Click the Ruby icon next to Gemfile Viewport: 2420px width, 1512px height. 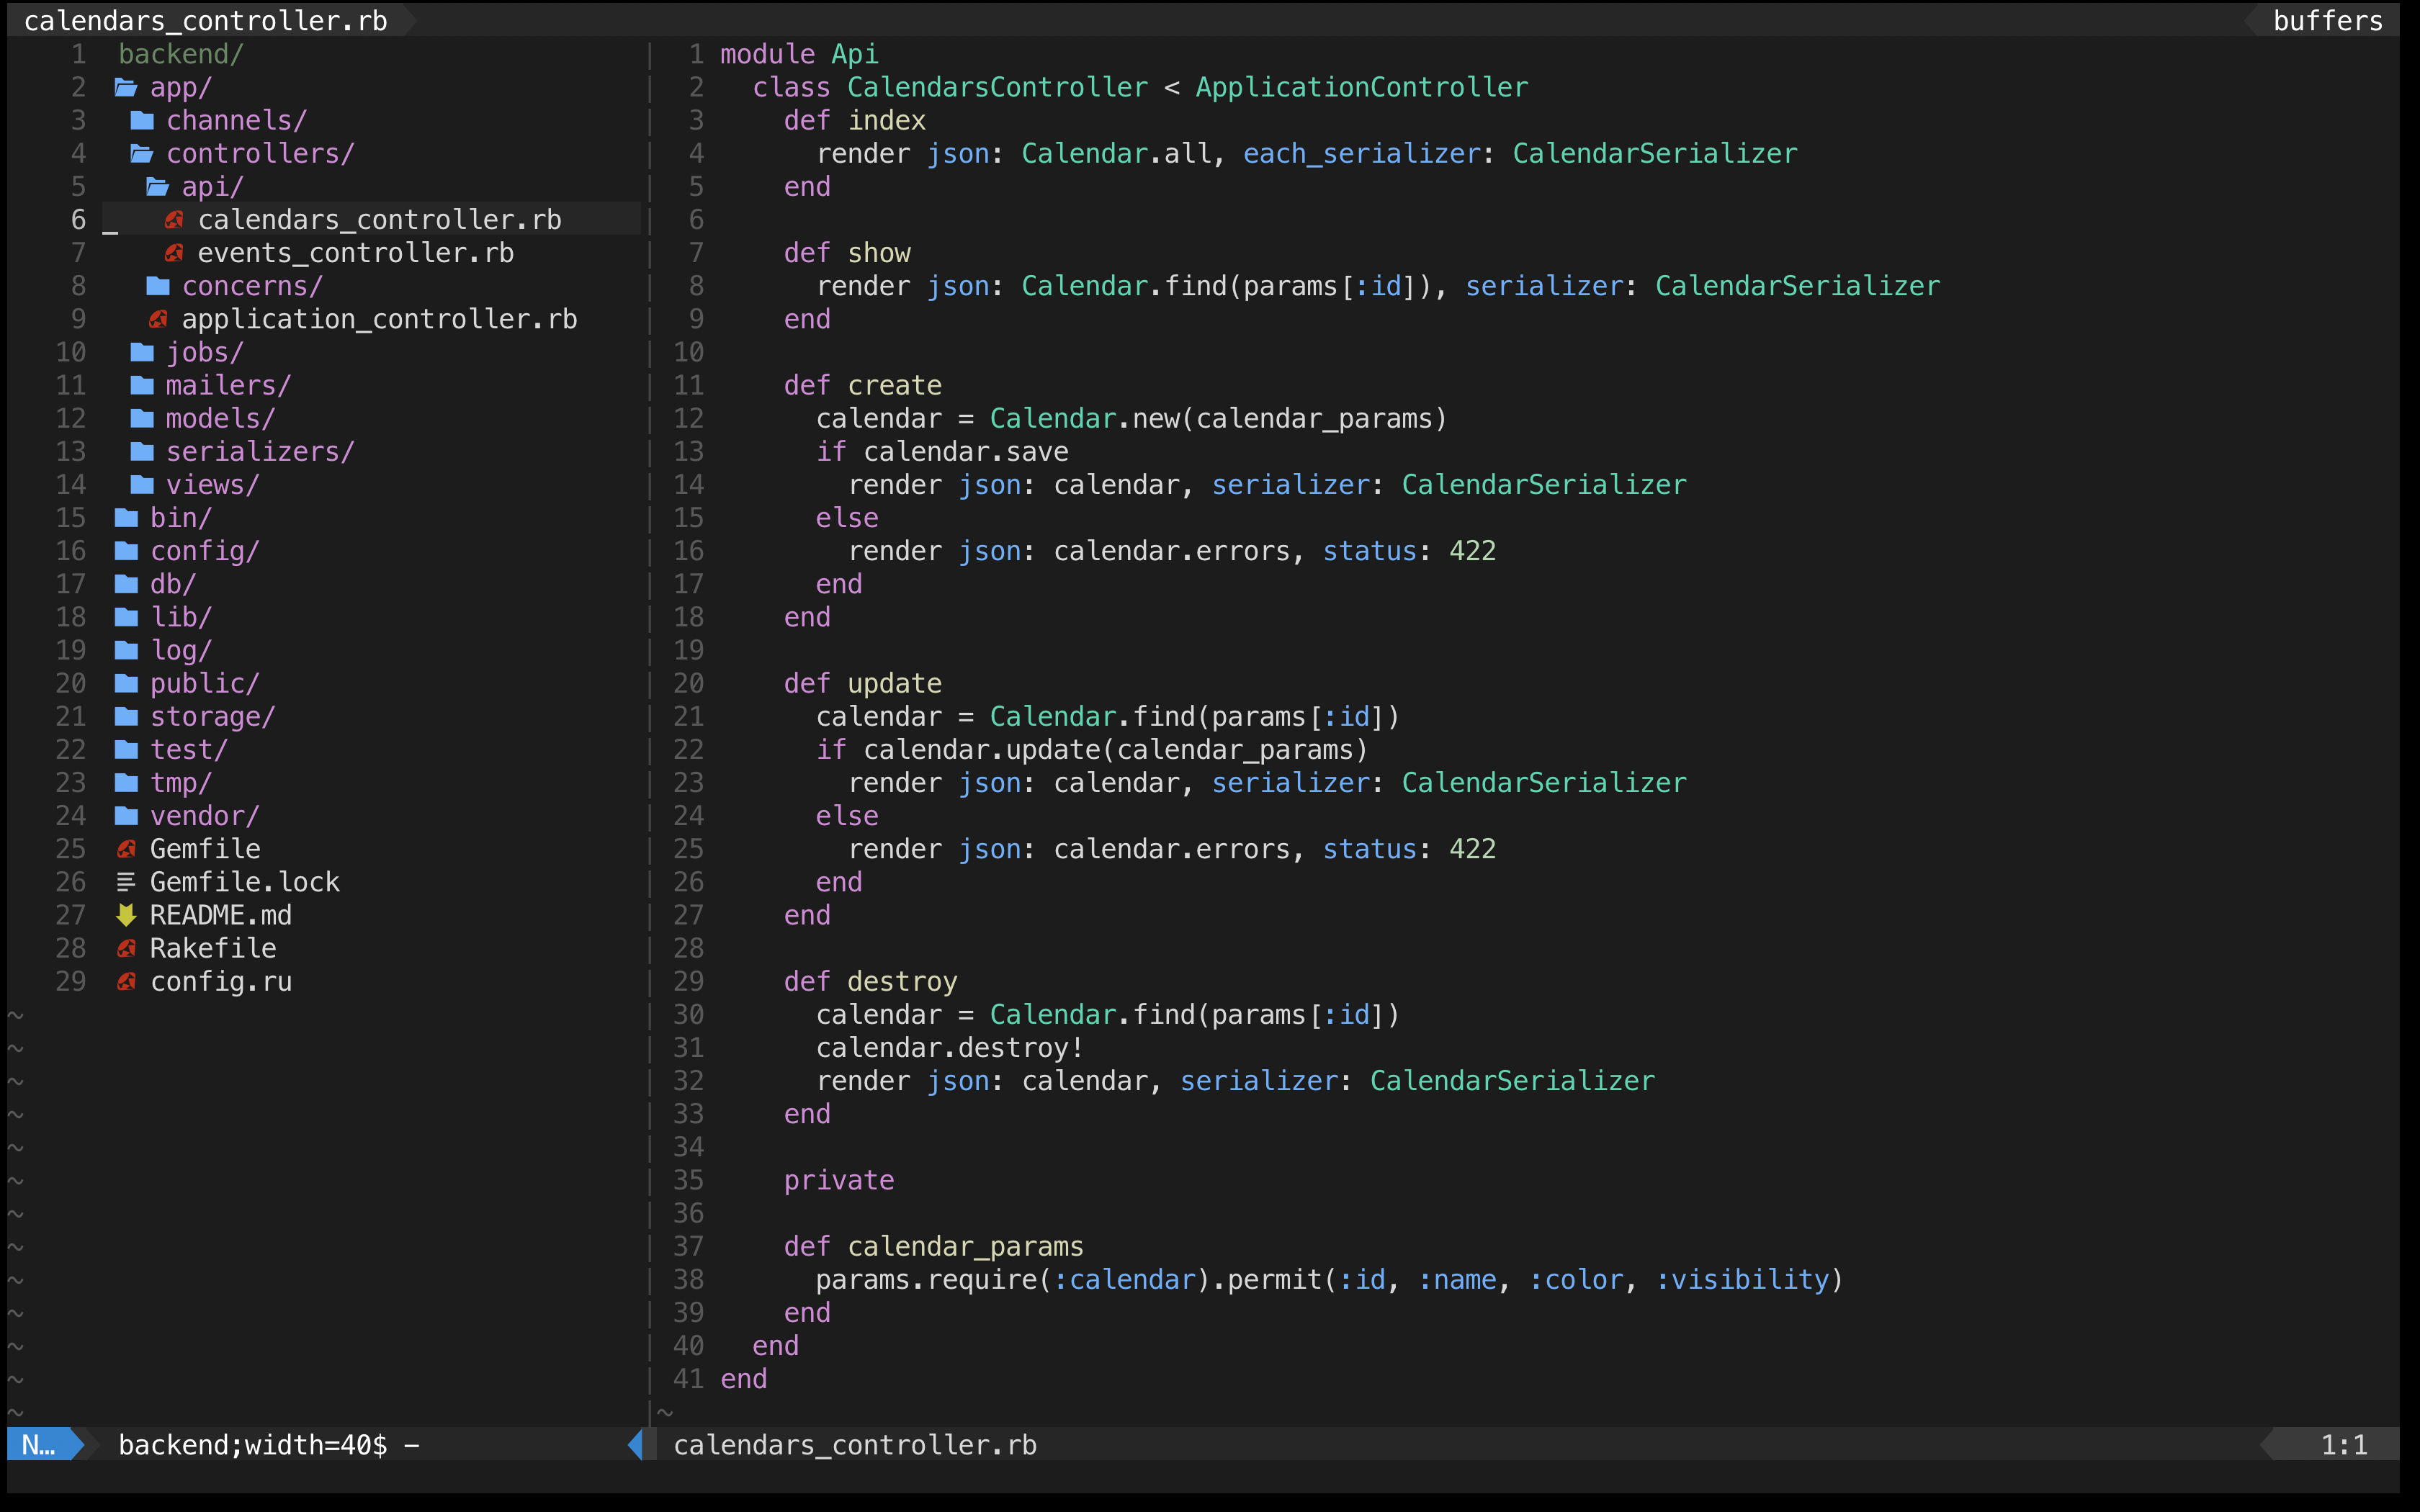click(126, 848)
